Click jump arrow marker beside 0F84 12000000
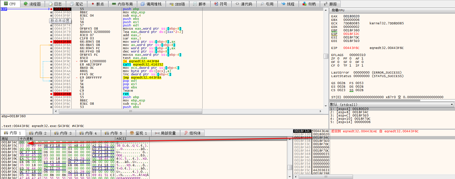This screenshot has height=179, width=455. pyautogui.click(x=77, y=61)
